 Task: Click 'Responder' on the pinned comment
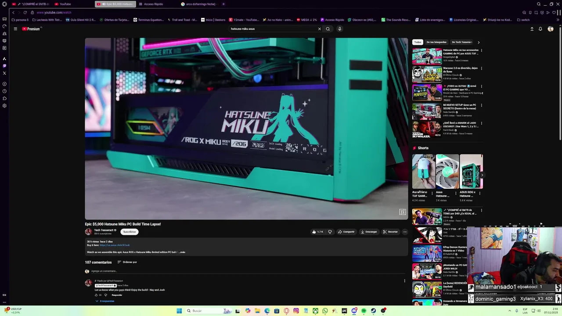coord(117,295)
